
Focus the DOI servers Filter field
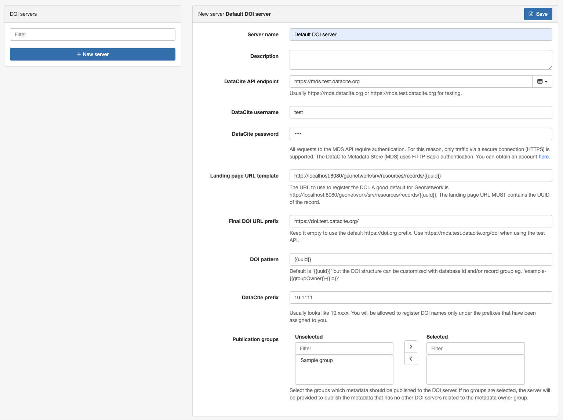pyautogui.click(x=92, y=34)
